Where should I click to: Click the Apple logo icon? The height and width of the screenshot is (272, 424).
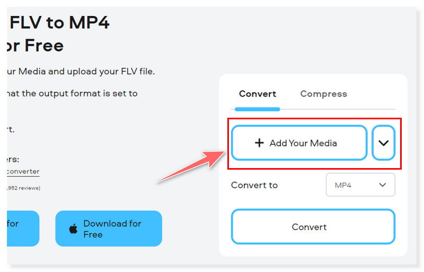coord(73,229)
